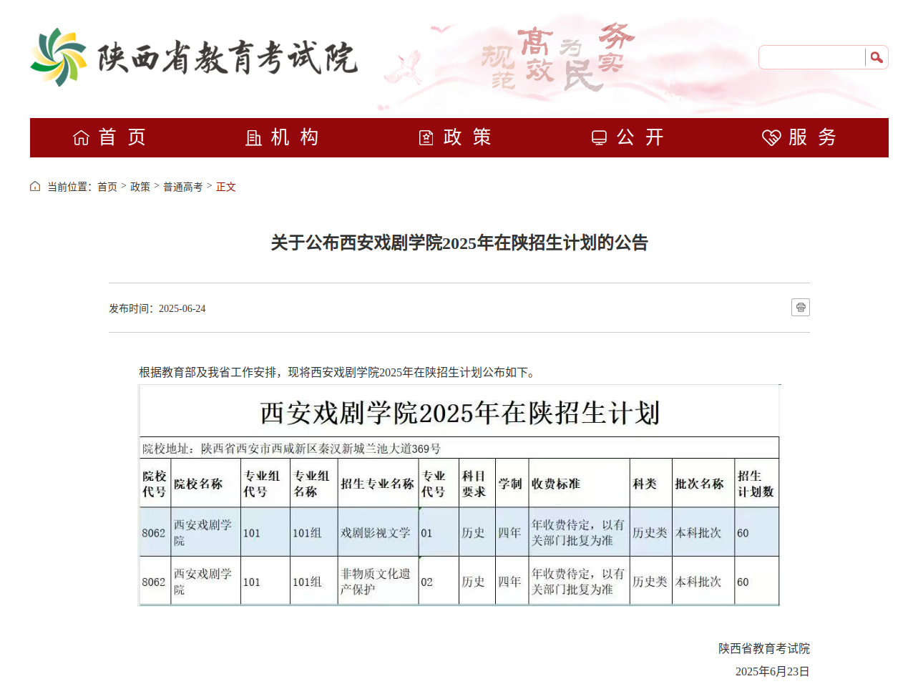Viewport: 913px width, 689px height.
Task: Click the 招生专业名称 column header
Action: pyautogui.click(x=377, y=484)
